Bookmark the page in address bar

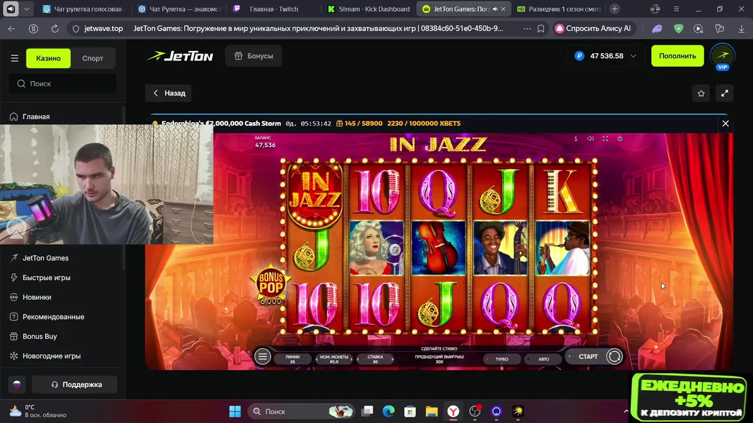coord(541,28)
